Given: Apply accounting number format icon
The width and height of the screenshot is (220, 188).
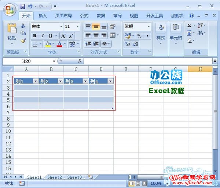Looking at the screenshot, I should (128, 36).
